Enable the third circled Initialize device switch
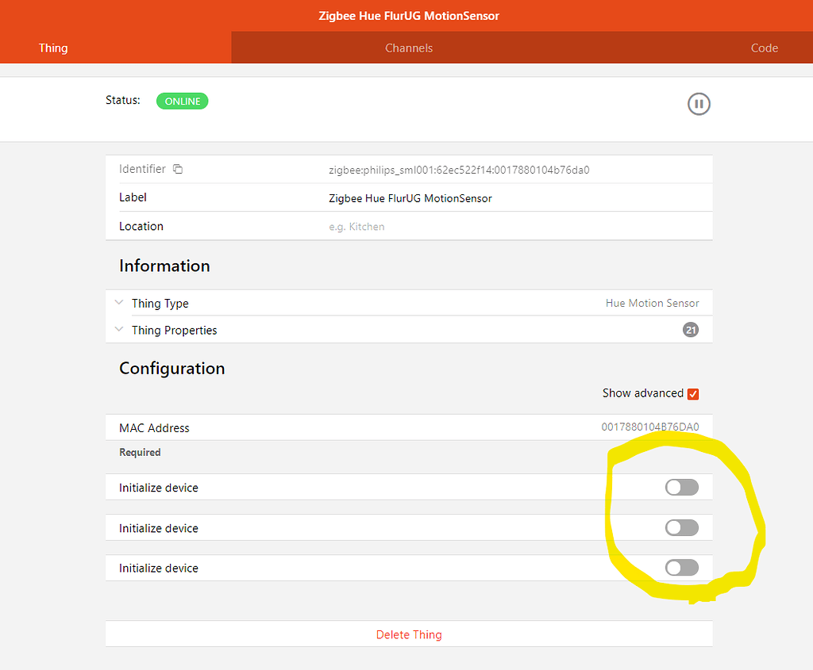The image size is (813, 670). click(x=681, y=568)
